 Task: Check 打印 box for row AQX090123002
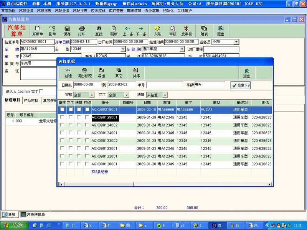click(87, 141)
